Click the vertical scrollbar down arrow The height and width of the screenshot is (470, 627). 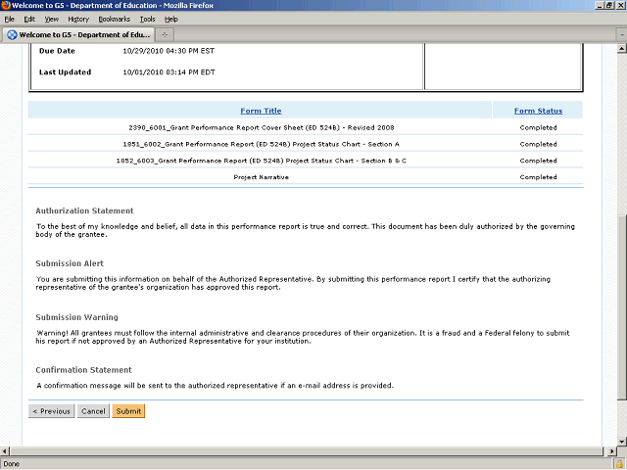click(x=621, y=442)
